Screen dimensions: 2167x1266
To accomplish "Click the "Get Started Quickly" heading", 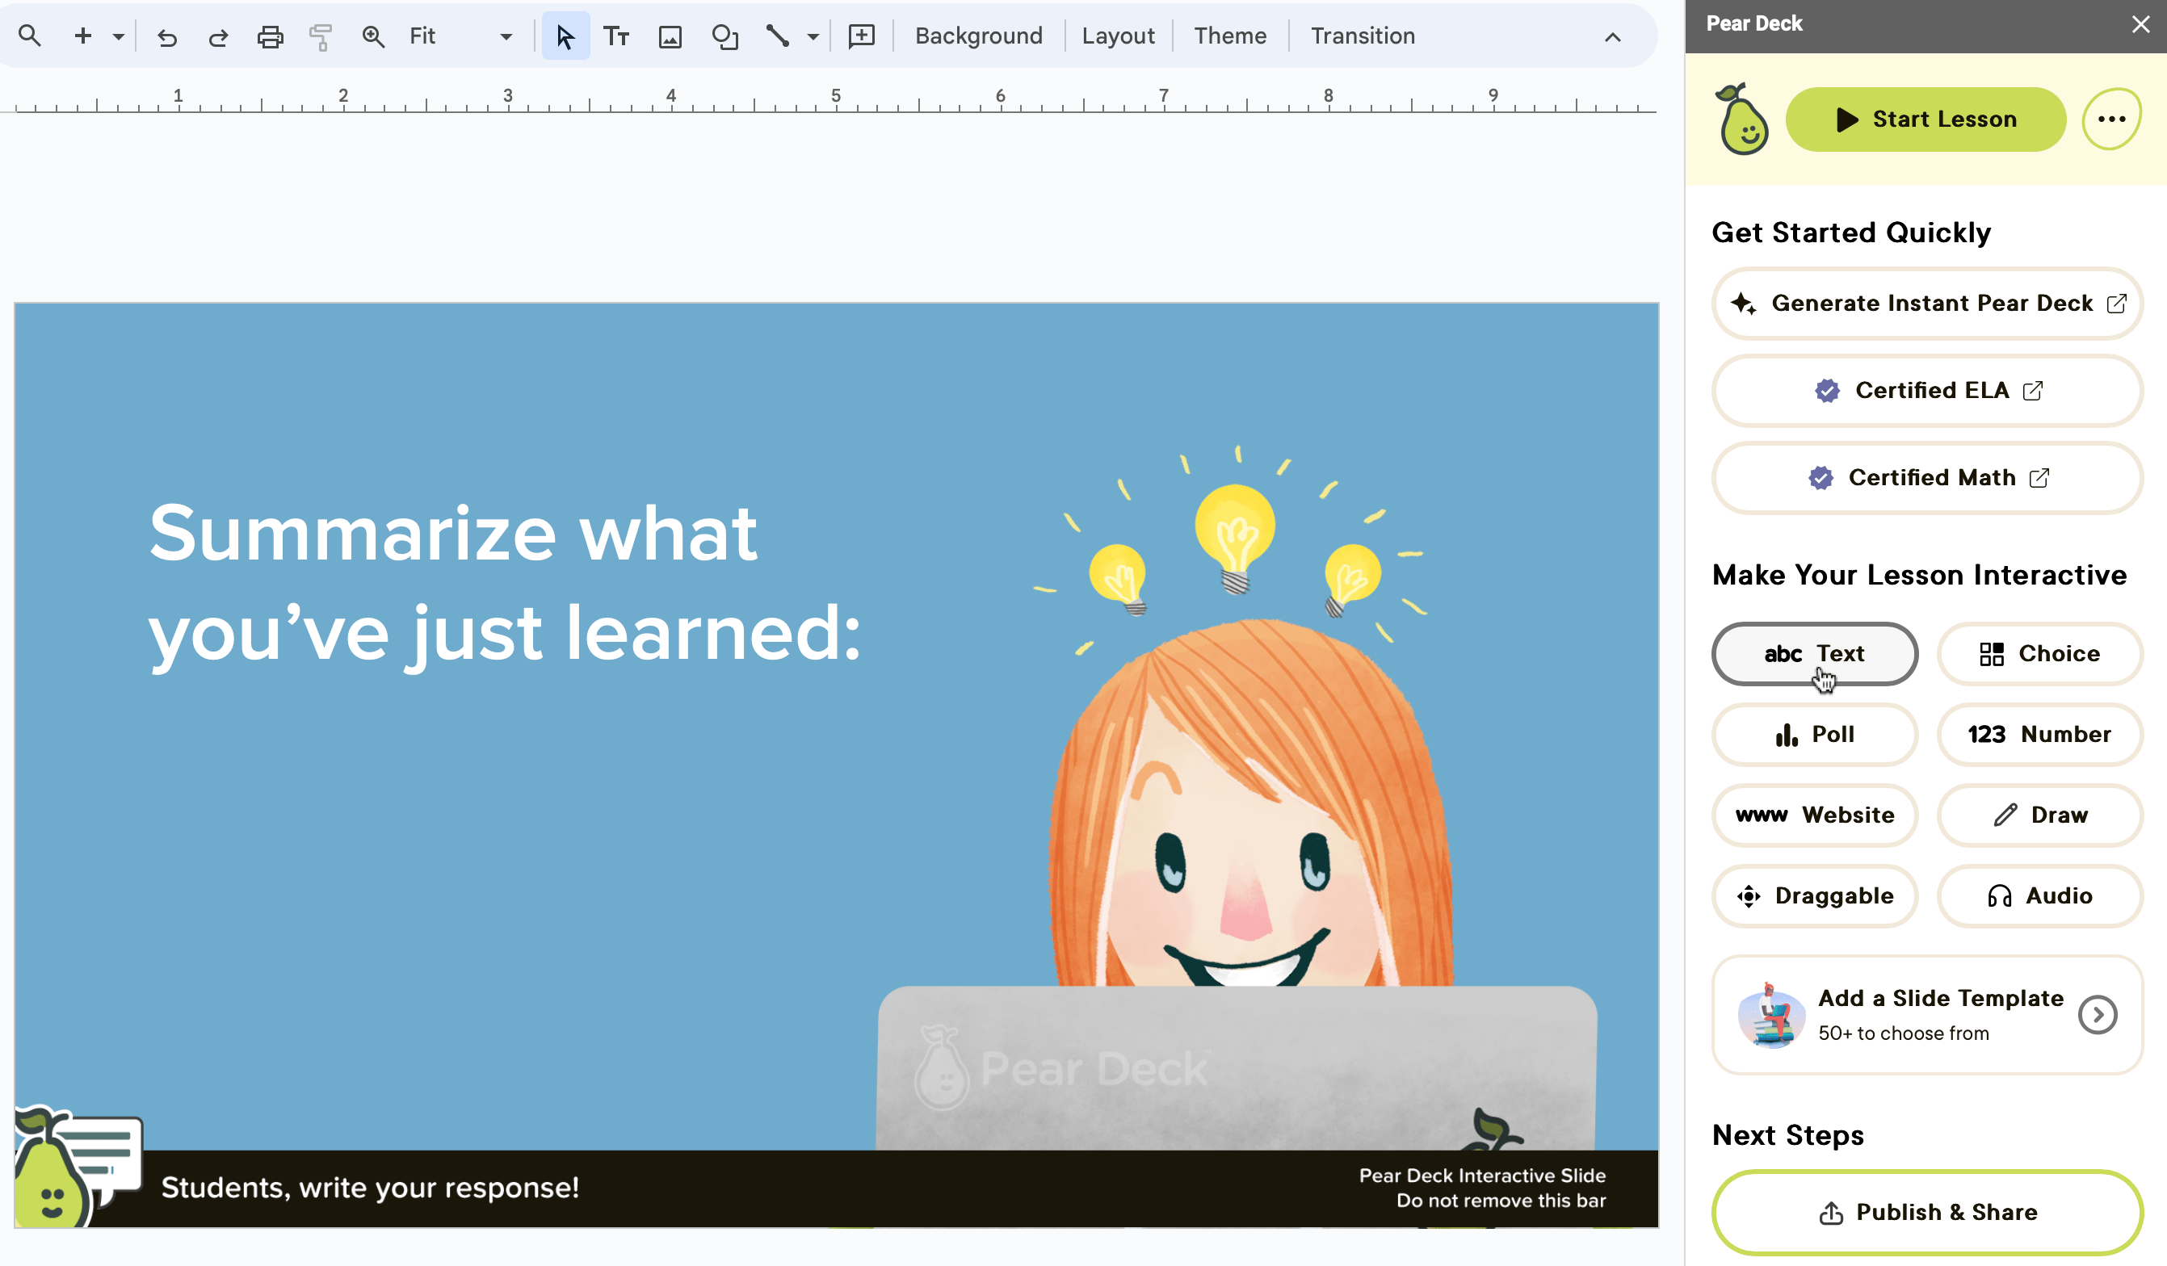I will pyautogui.click(x=1851, y=233).
